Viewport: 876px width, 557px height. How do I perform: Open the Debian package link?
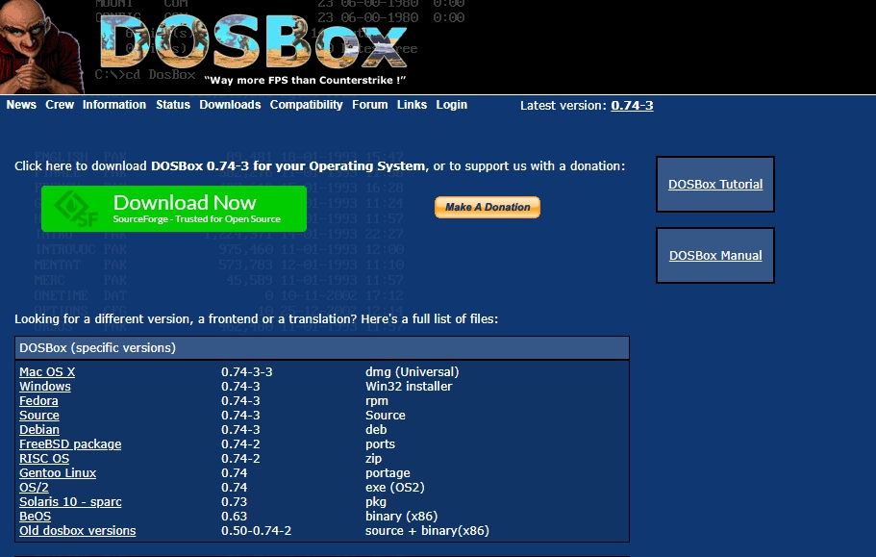click(39, 430)
